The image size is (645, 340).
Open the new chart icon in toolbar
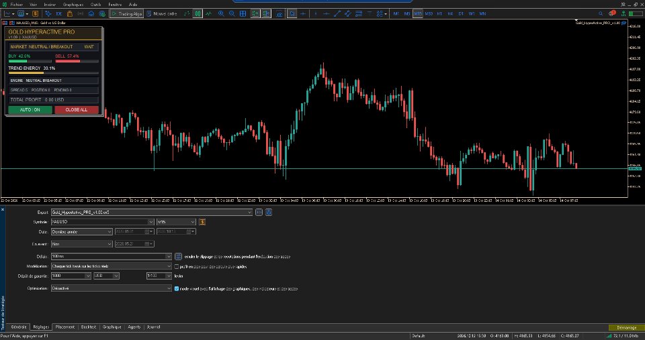pos(8,13)
